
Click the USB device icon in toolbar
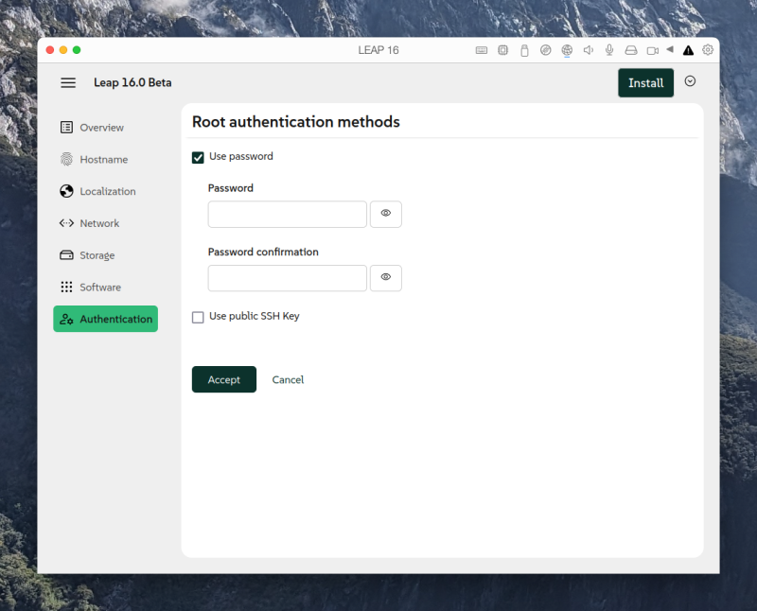(x=524, y=50)
